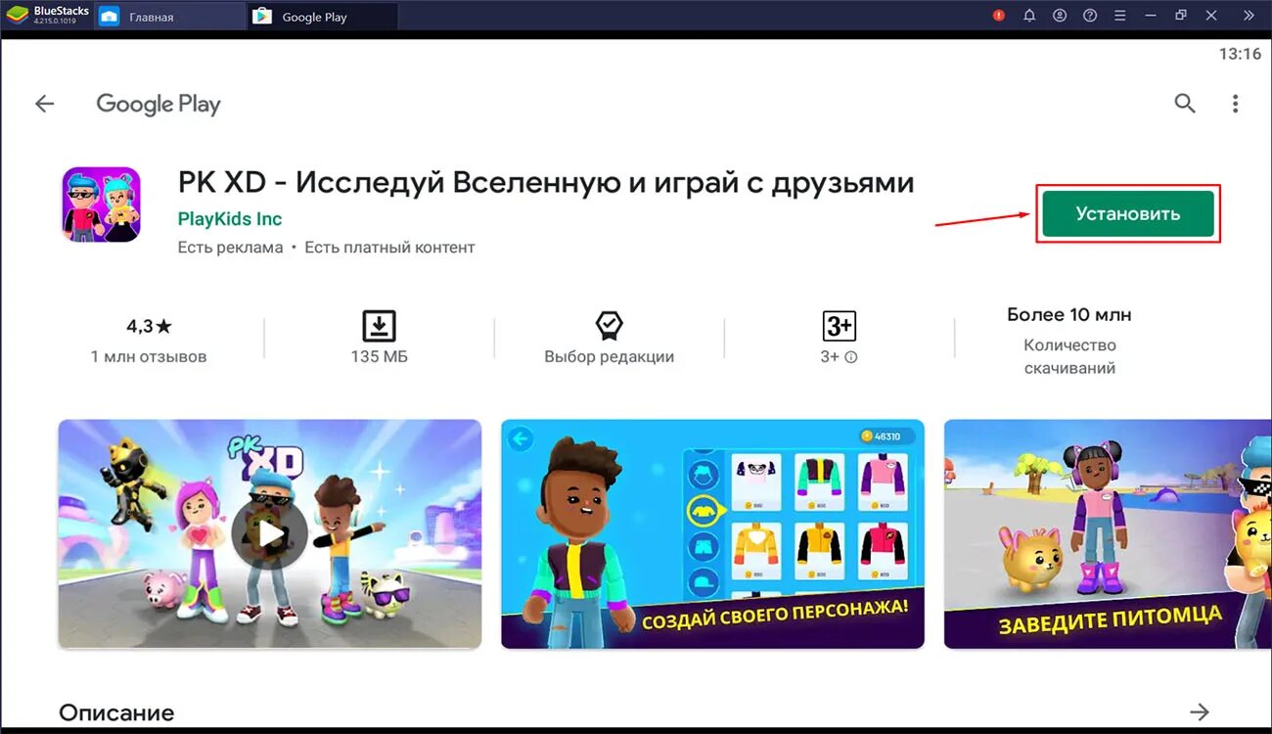Click the green Установить install button
The image size is (1272, 734).
[x=1127, y=213]
